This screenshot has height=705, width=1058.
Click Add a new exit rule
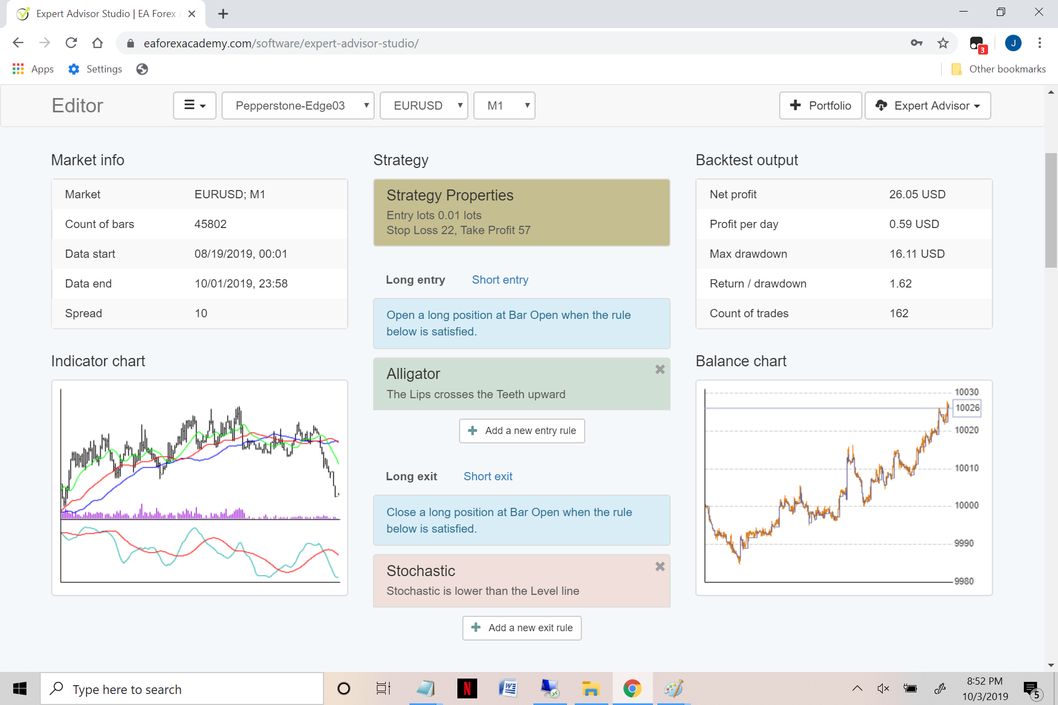[521, 628]
